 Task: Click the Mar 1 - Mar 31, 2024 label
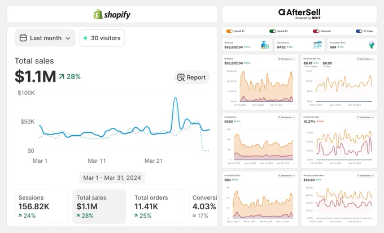point(112,178)
